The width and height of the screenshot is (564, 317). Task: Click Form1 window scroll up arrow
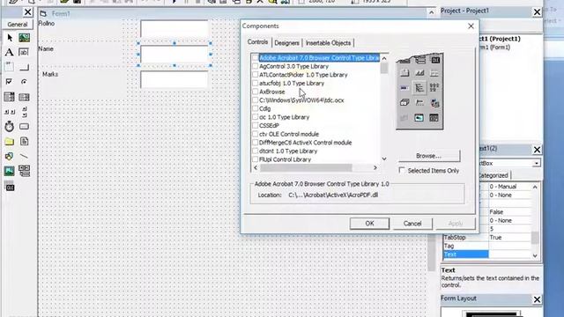431,12
